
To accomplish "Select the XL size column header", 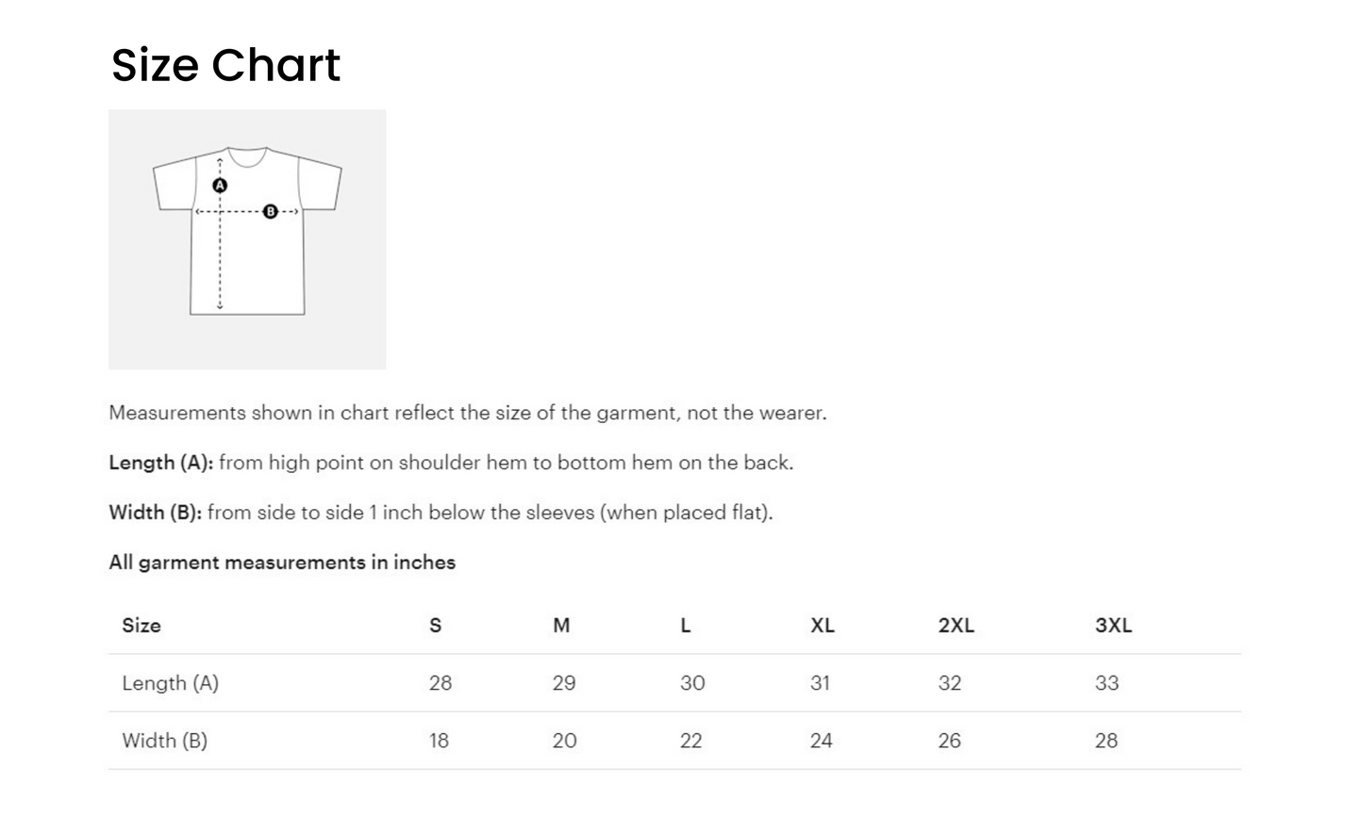I will tap(823, 626).
